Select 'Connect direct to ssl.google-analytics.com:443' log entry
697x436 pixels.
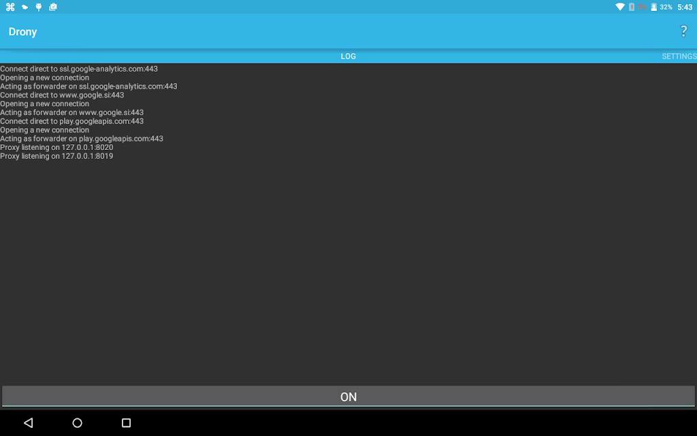click(x=79, y=69)
